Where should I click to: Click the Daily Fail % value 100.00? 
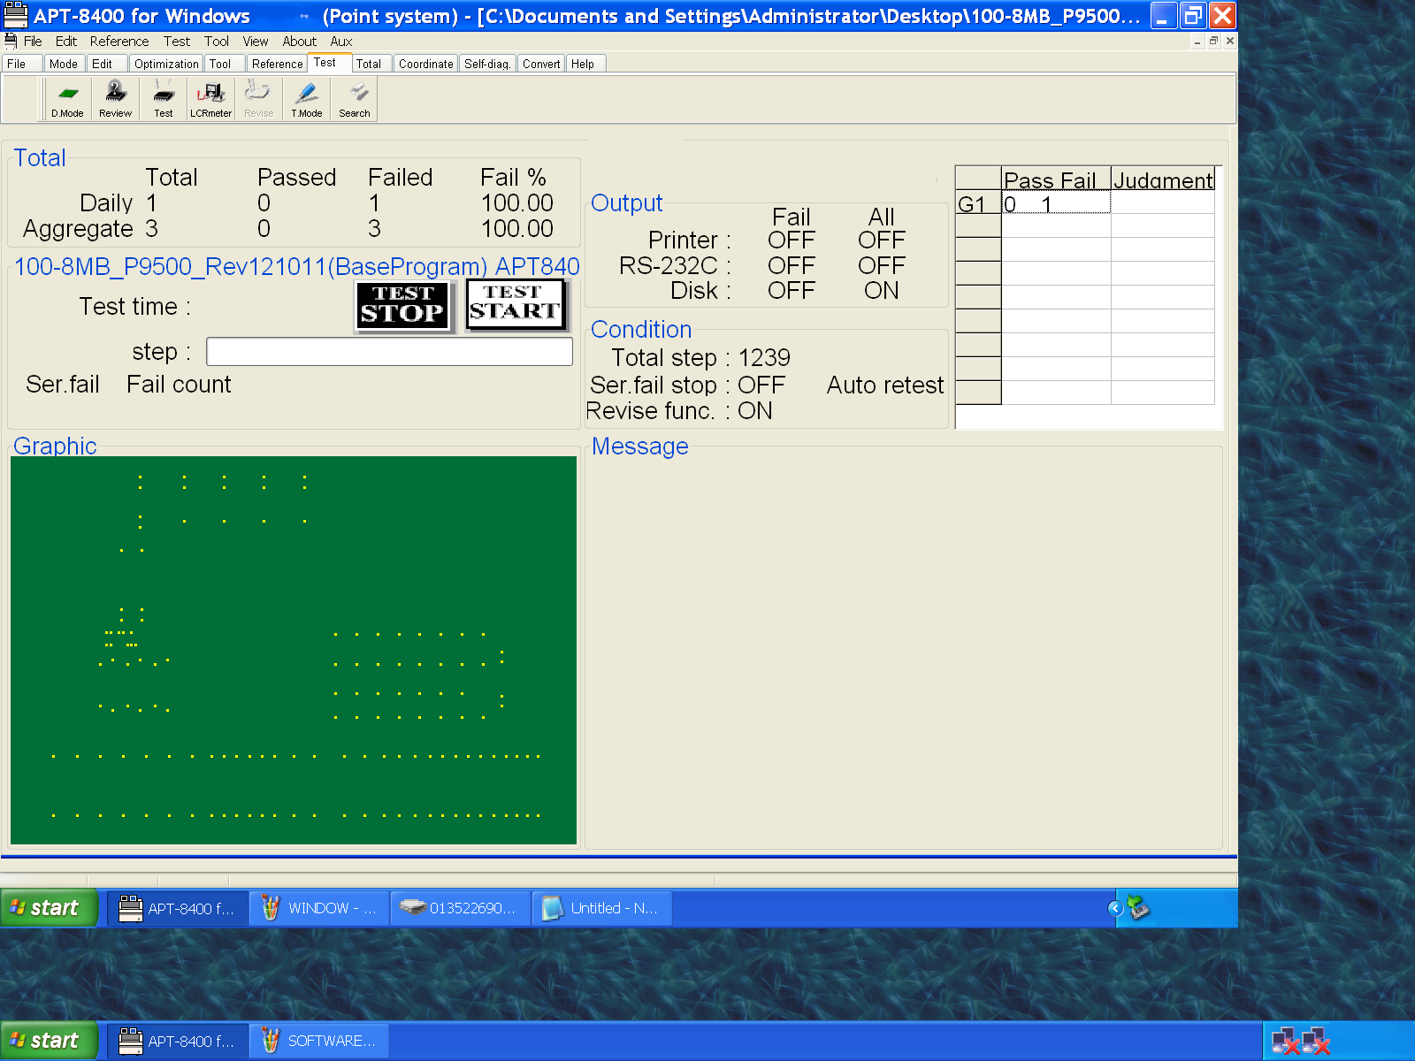point(517,203)
